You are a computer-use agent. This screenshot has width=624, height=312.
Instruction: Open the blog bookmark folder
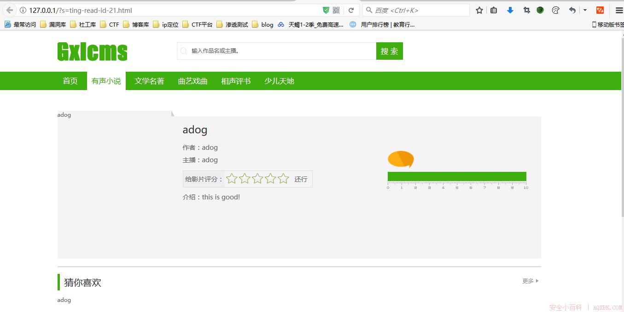coord(262,24)
